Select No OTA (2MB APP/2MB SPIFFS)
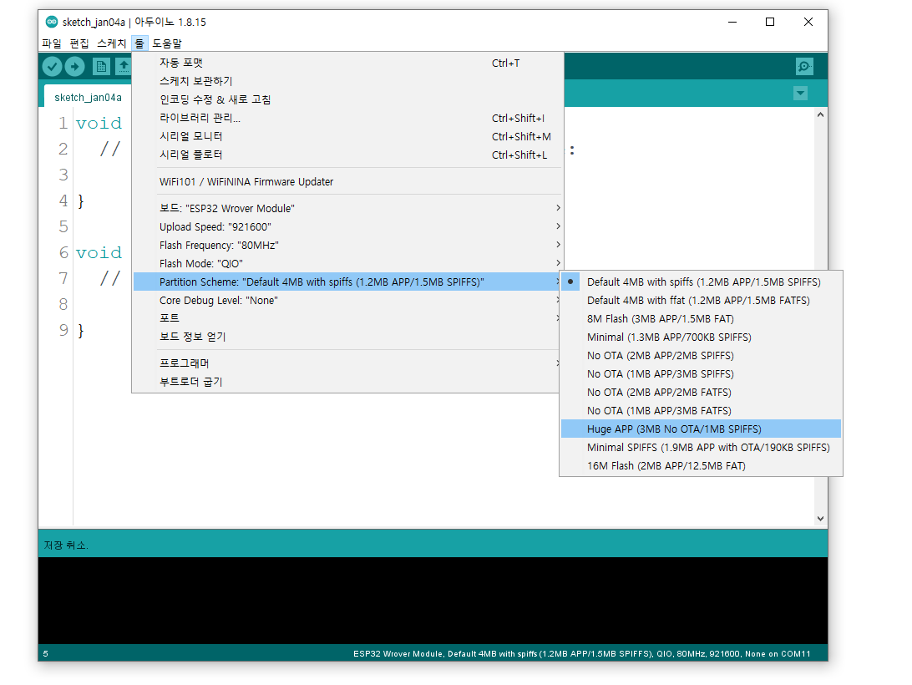This screenshot has width=912, height=685. pyautogui.click(x=701, y=356)
